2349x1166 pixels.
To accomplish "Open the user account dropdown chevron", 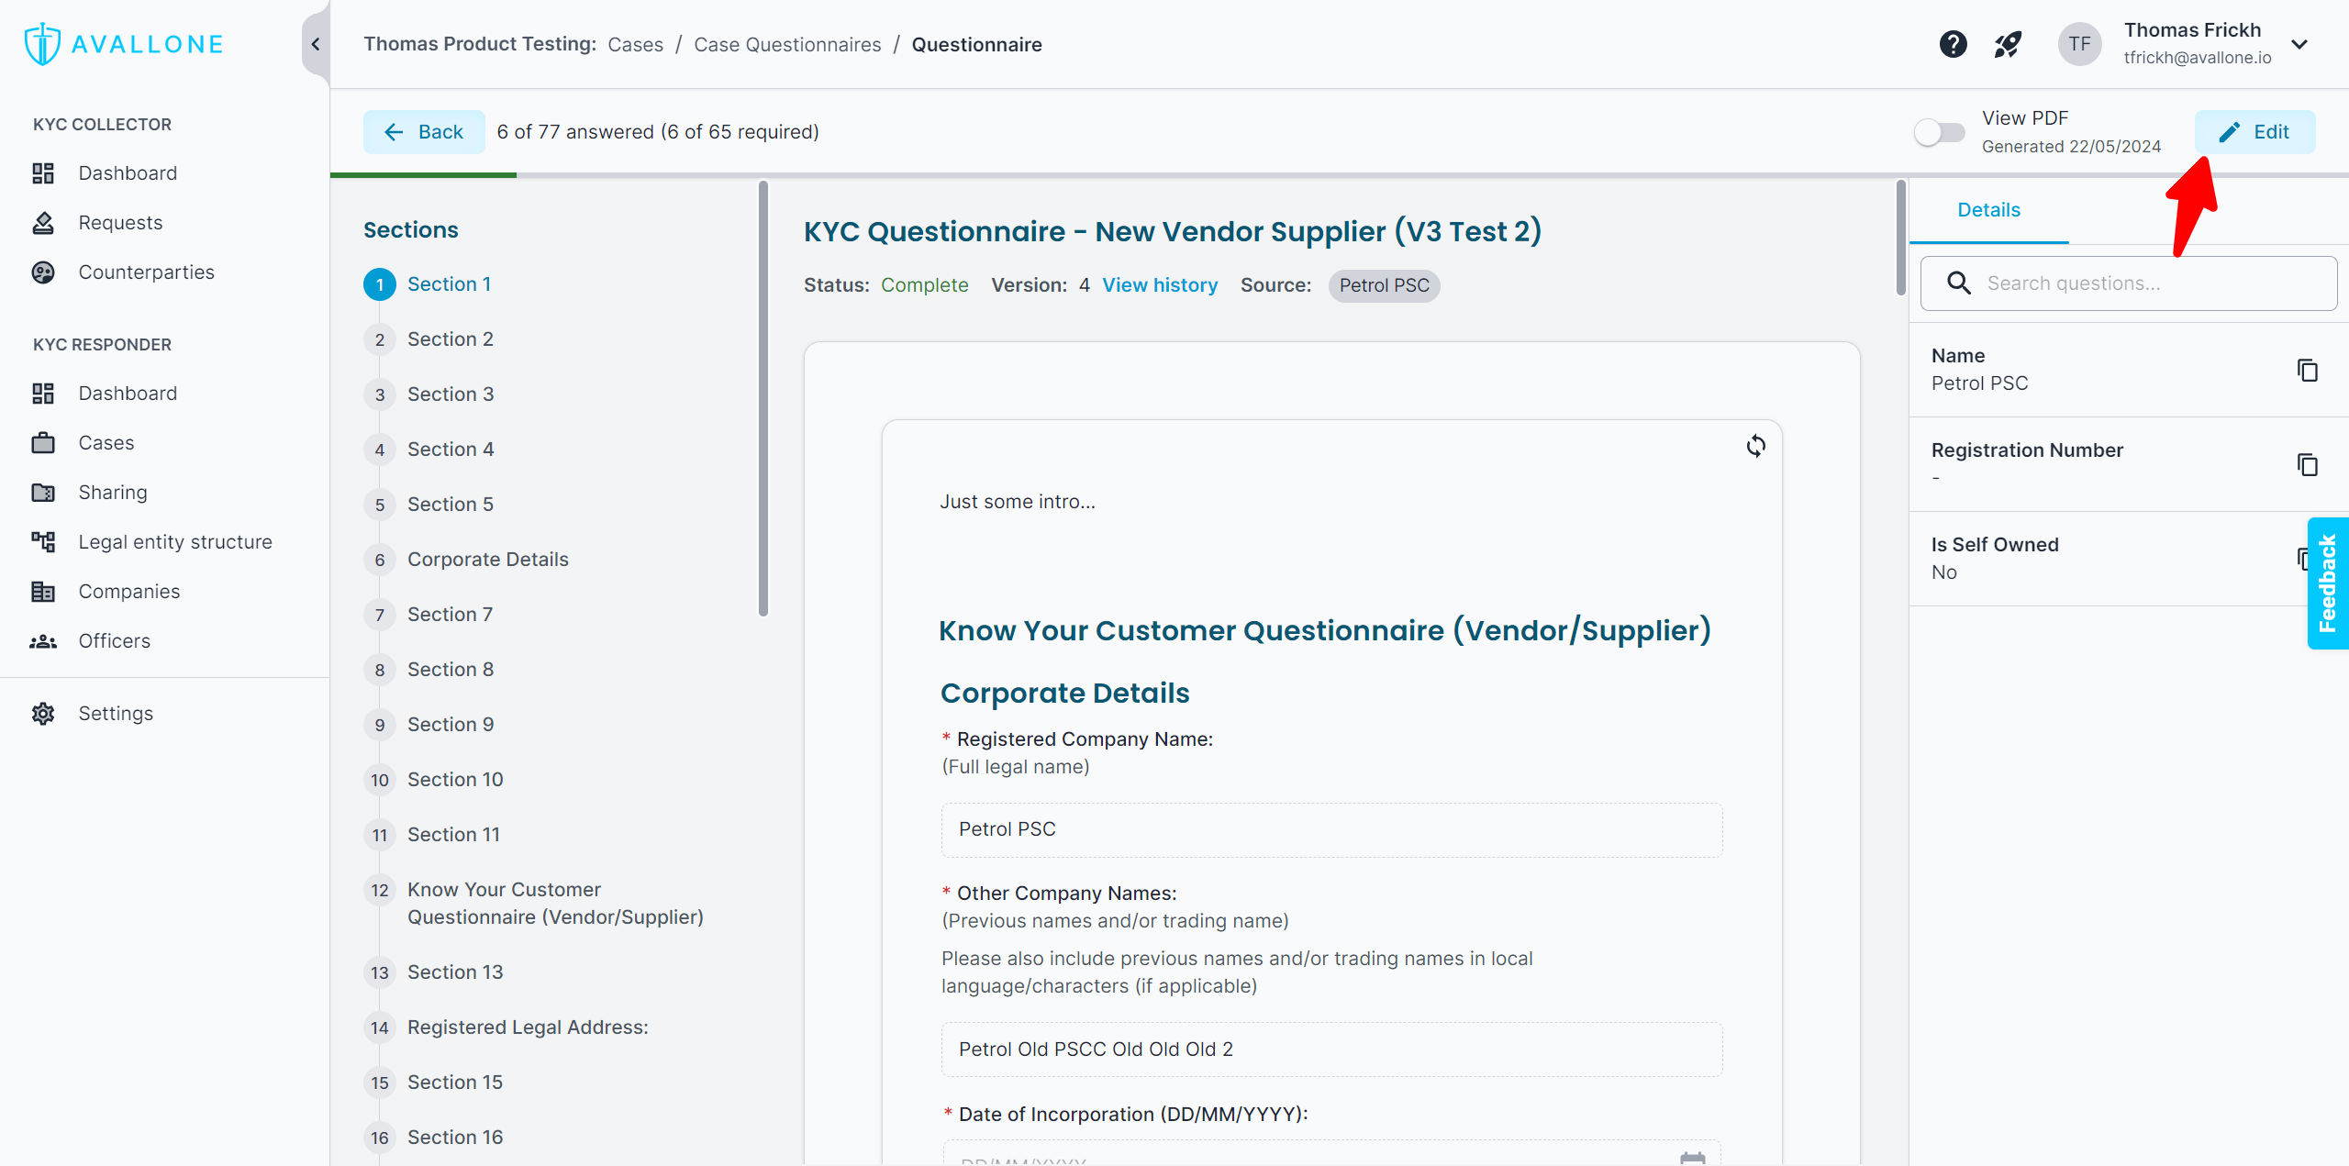I will [x=2299, y=44].
